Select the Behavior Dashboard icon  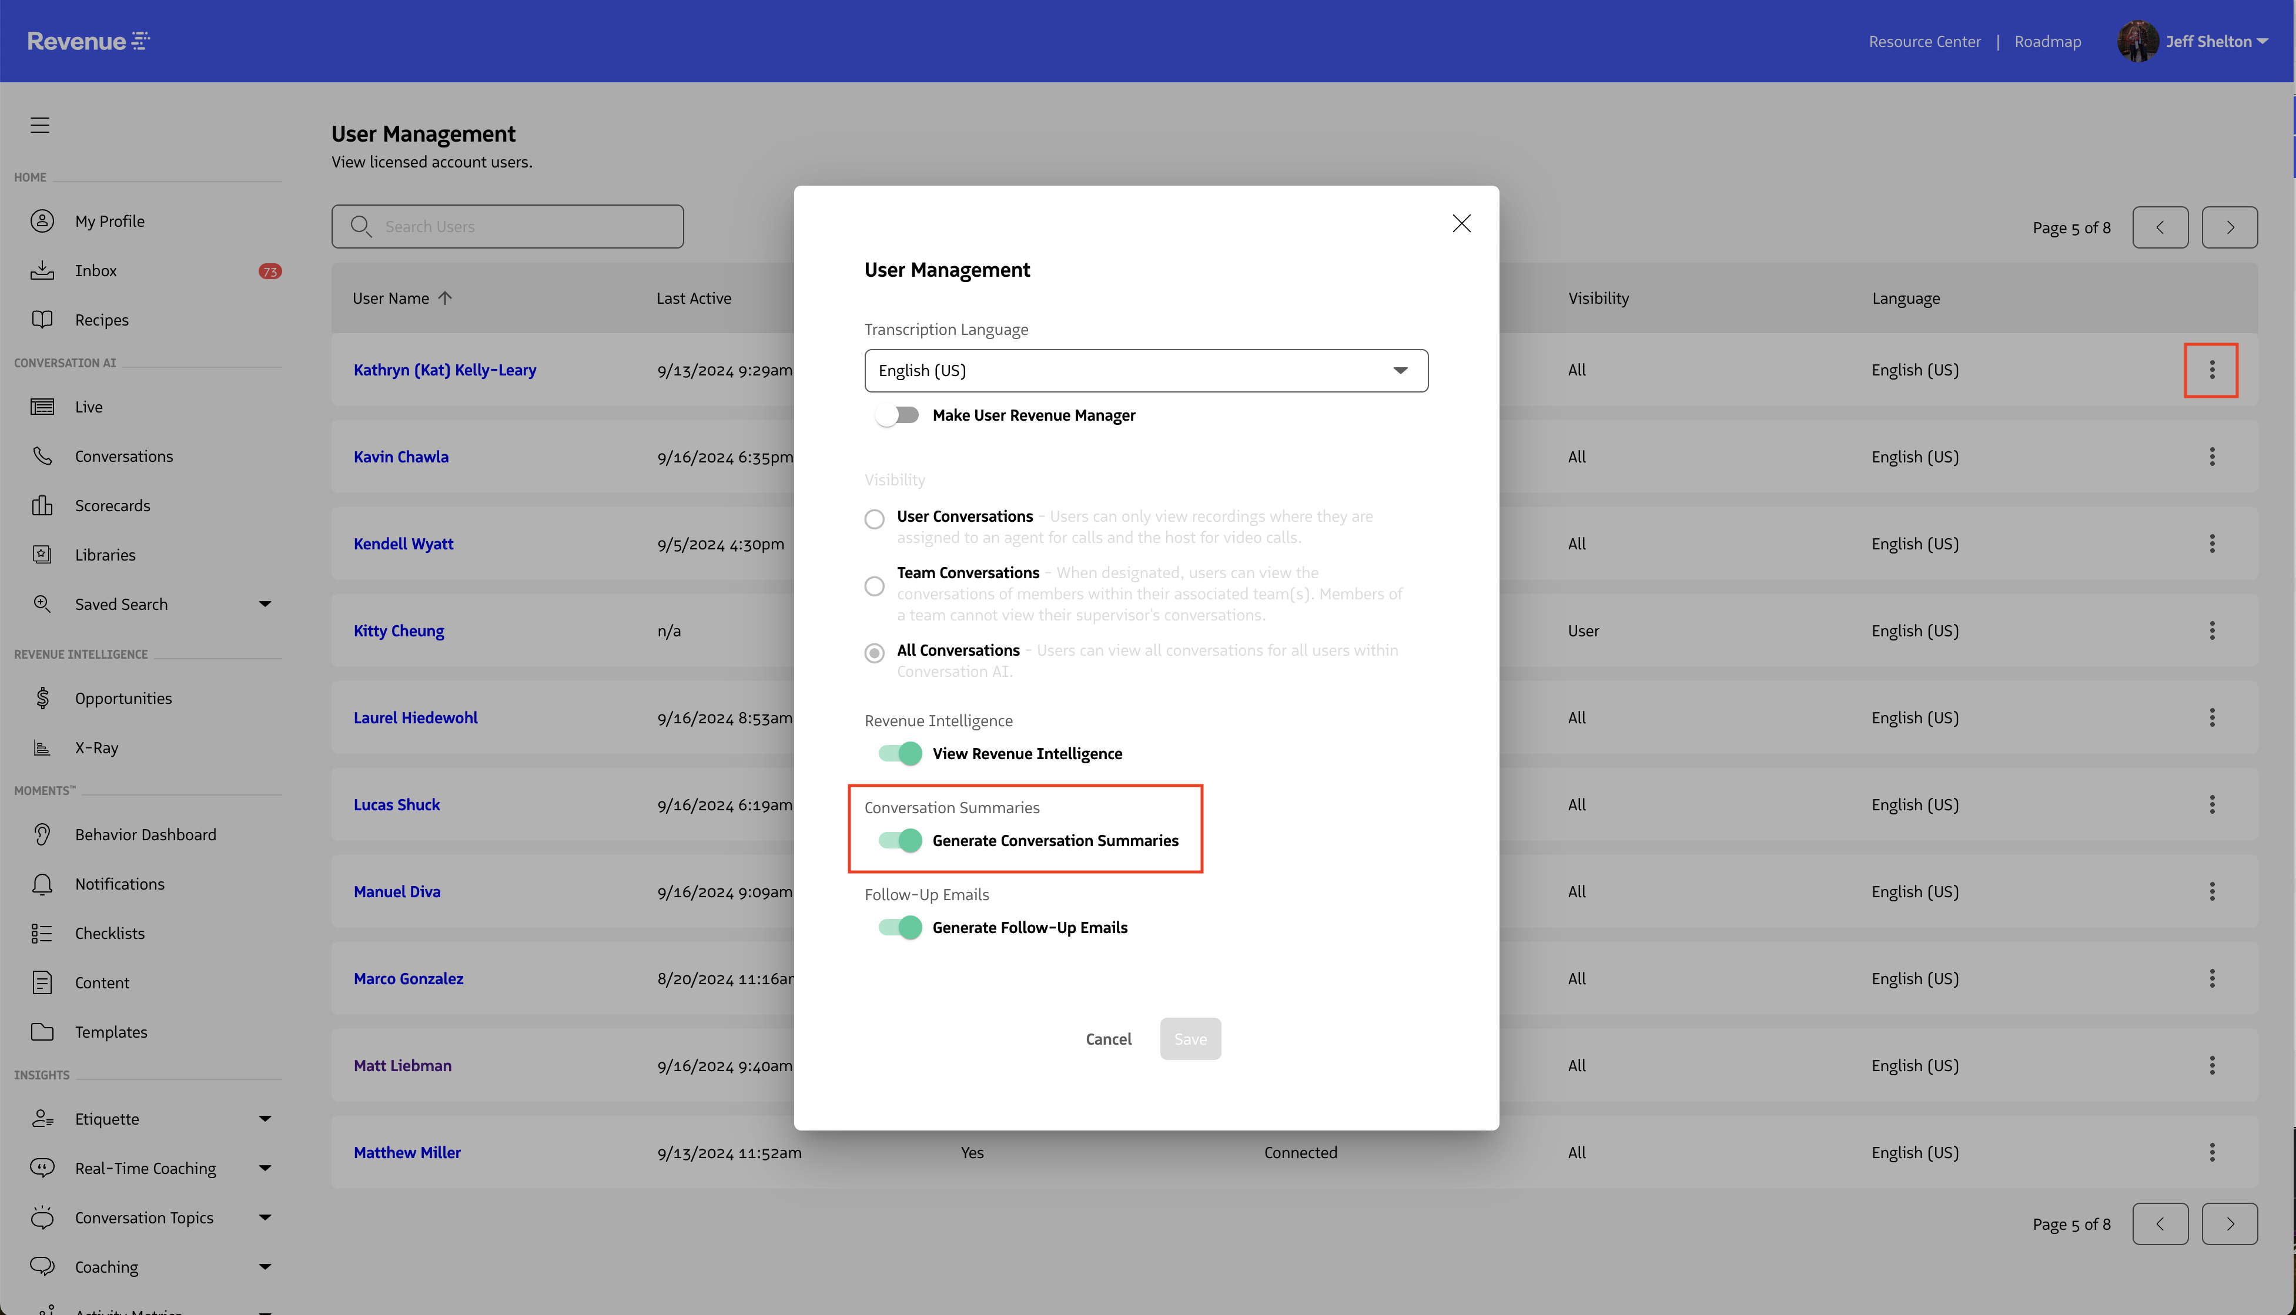pos(42,834)
